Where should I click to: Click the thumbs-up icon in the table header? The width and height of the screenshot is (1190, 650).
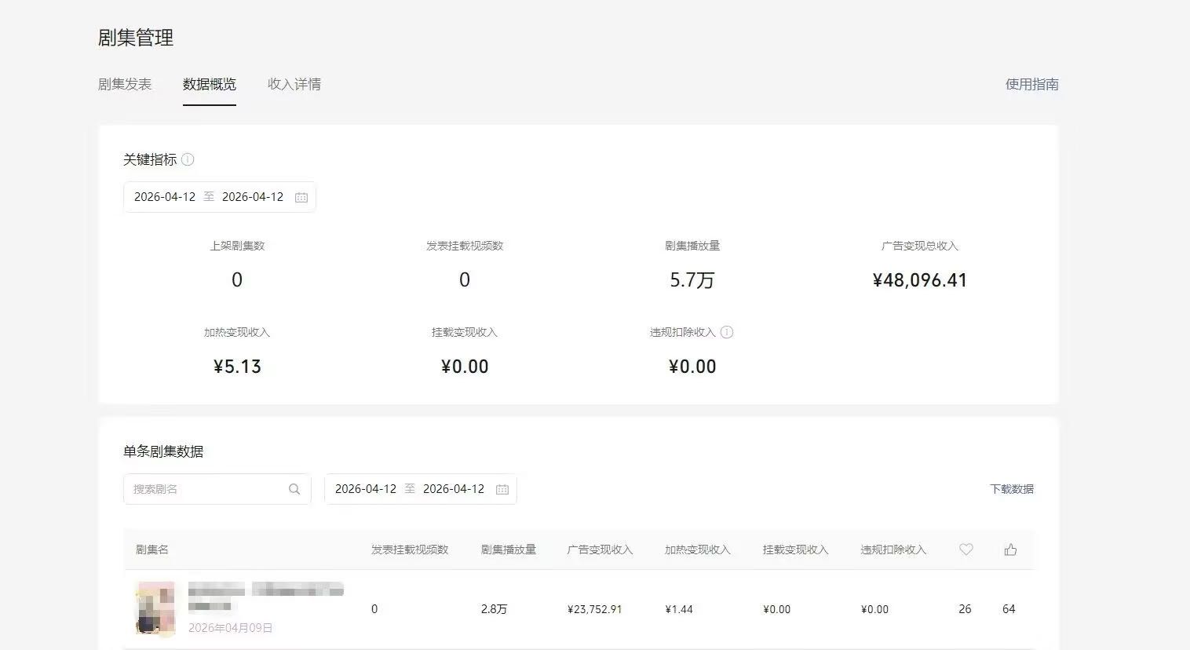[1009, 550]
